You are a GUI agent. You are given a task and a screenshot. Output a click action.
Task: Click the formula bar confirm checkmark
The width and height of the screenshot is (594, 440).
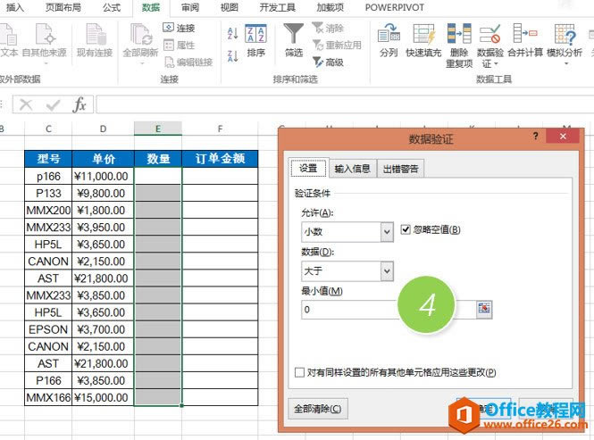pos(53,104)
